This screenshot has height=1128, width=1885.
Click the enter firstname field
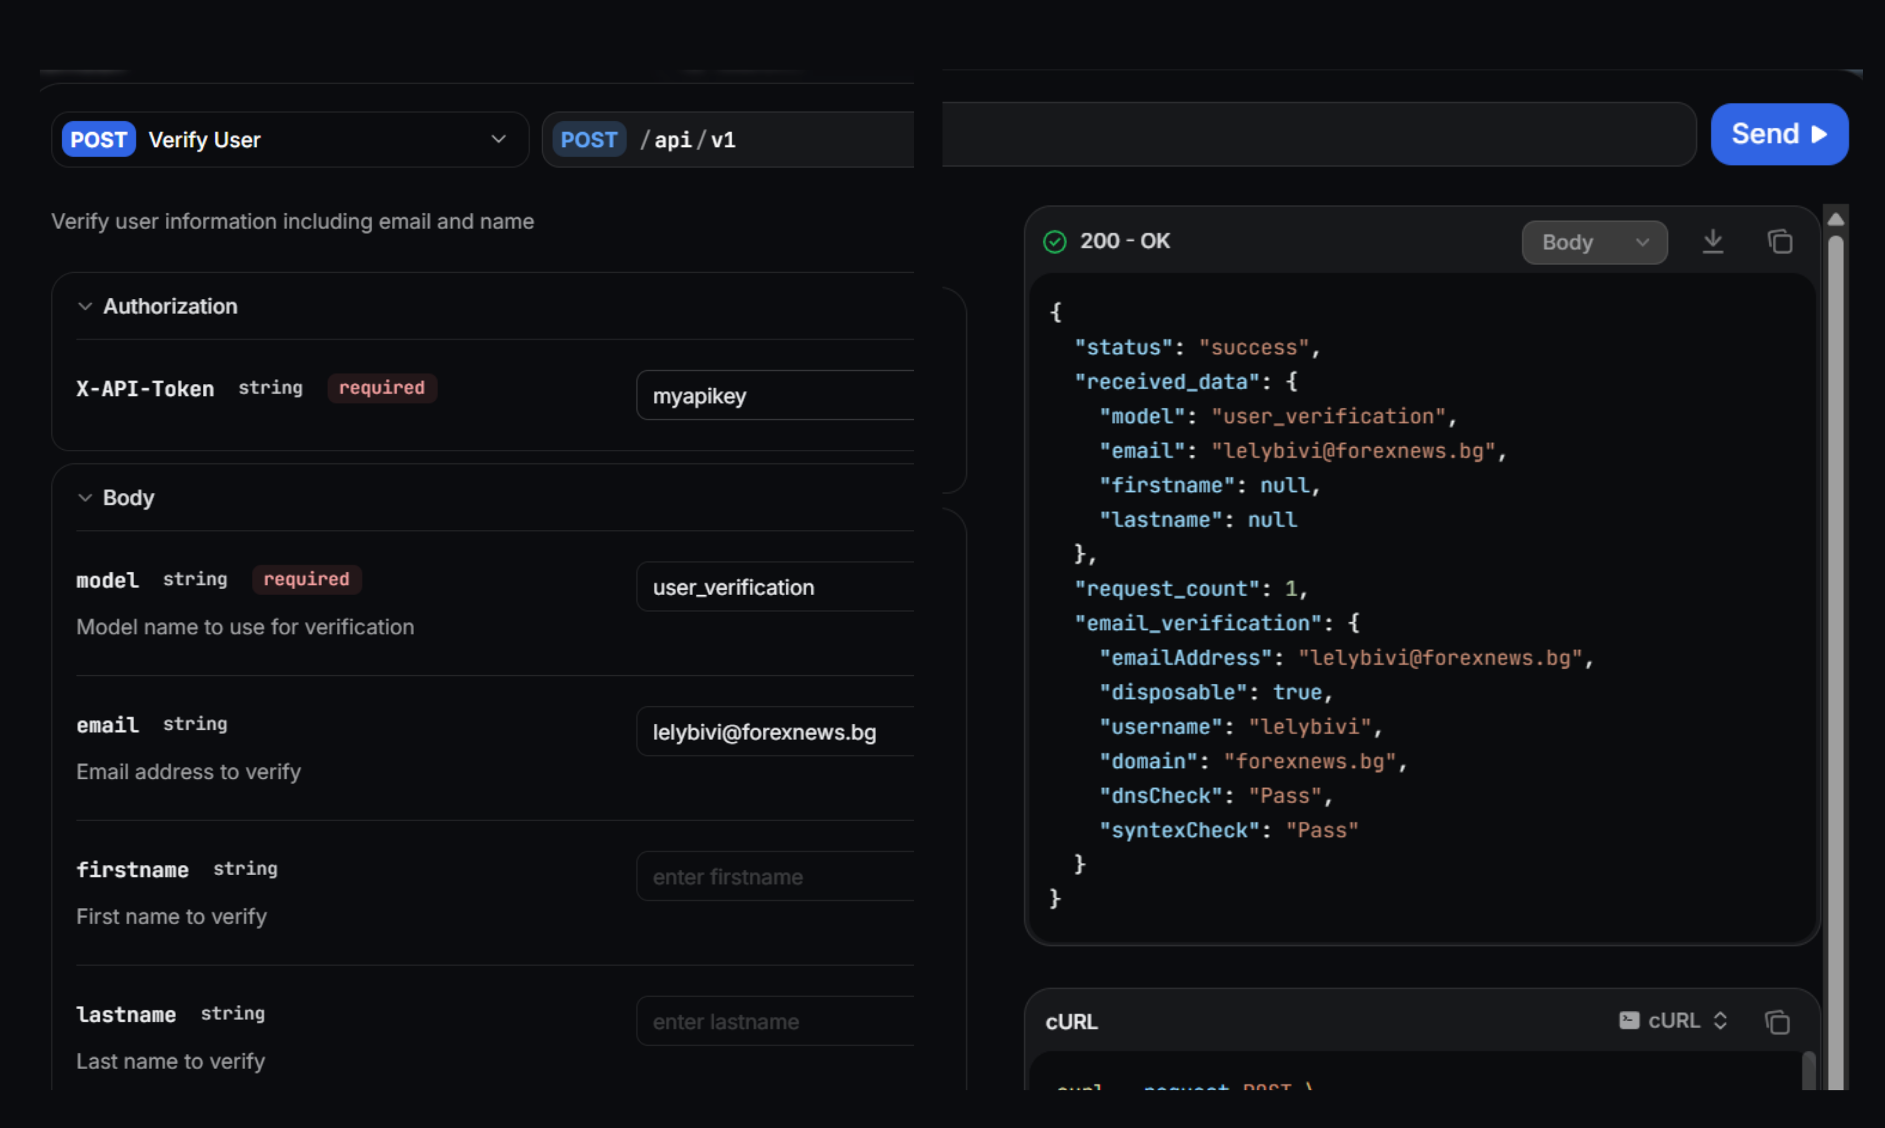click(x=775, y=876)
